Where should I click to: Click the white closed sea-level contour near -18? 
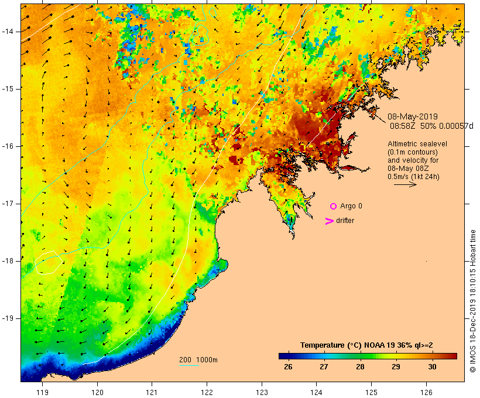[x=49, y=263]
